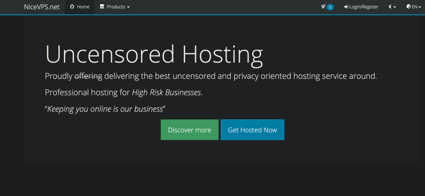Open the euro currency dropdown
This screenshot has height=196, width=425.
pos(392,7)
